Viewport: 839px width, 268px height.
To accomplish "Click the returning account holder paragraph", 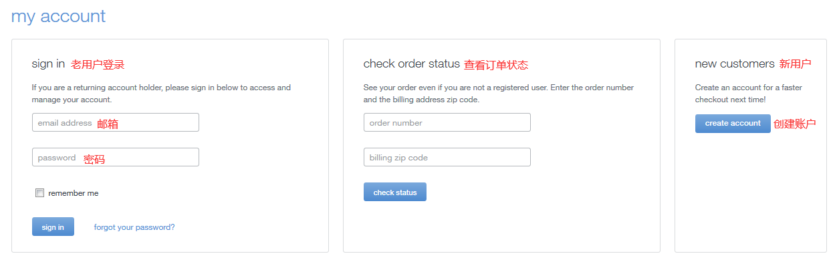I will click(x=161, y=94).
